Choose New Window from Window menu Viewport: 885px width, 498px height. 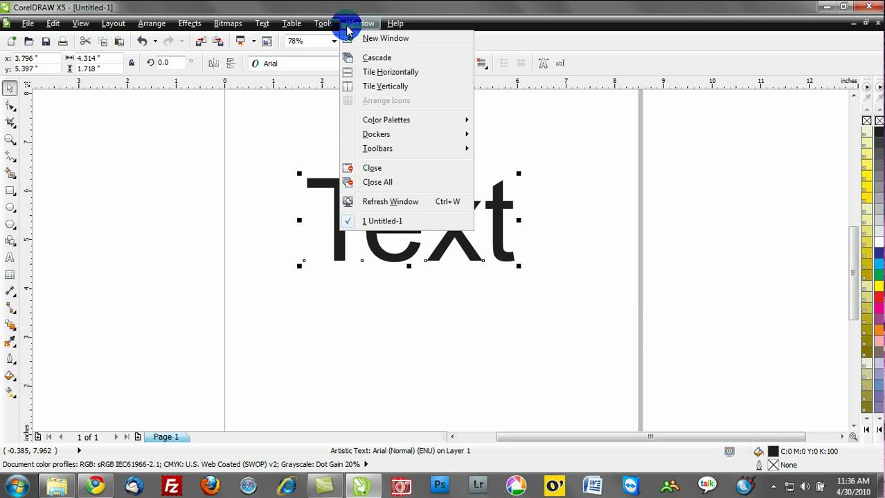[406, 38]
